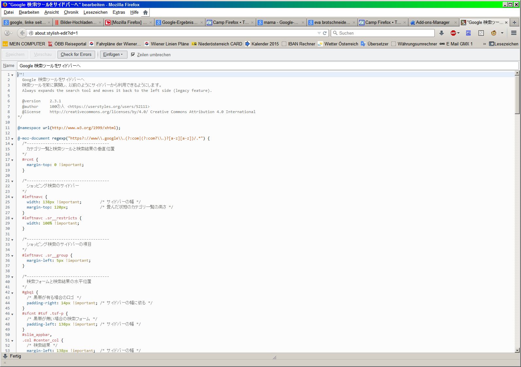Click the Greasemonkey monkey icon

pyautogui.click(x=494, y=33)
